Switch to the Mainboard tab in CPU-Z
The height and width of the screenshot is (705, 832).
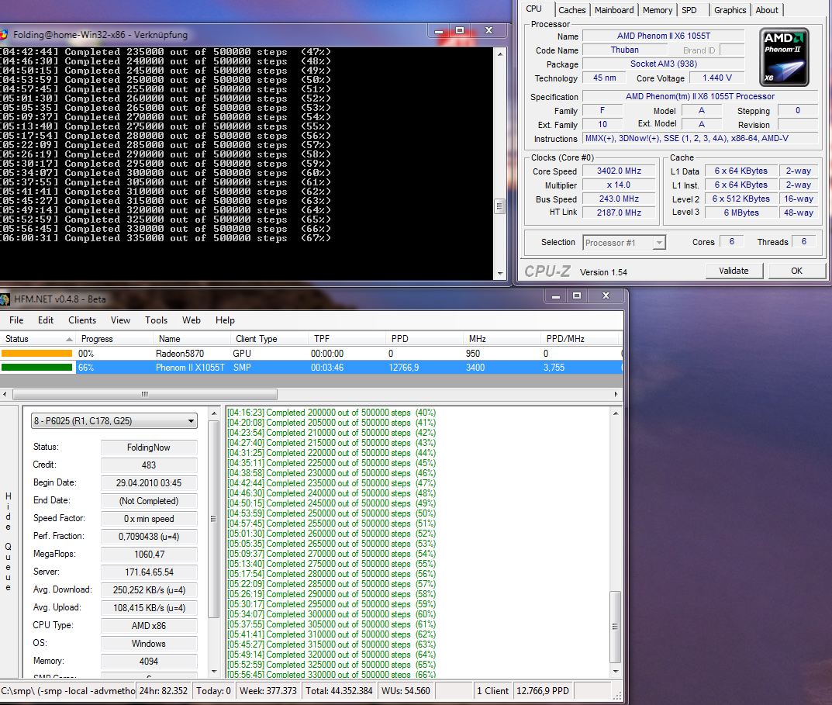pos(614,10)
